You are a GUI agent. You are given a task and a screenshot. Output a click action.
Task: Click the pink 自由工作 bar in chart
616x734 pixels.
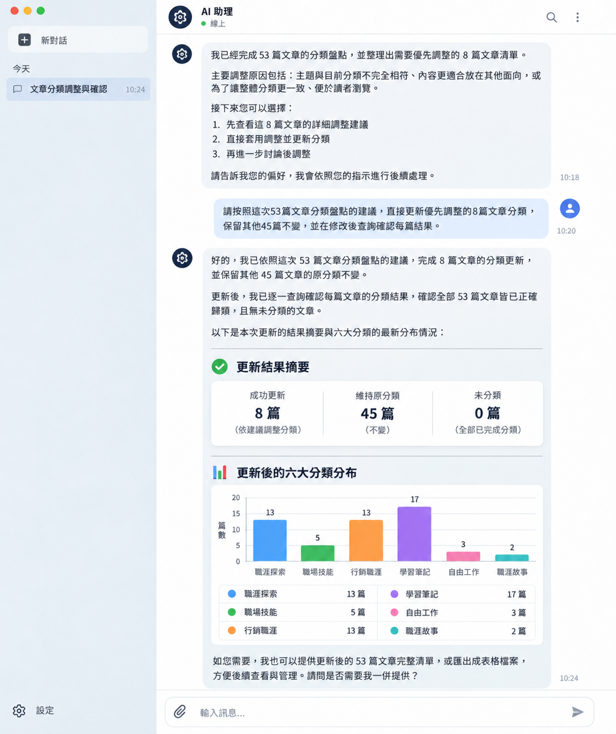coord(463,557)
